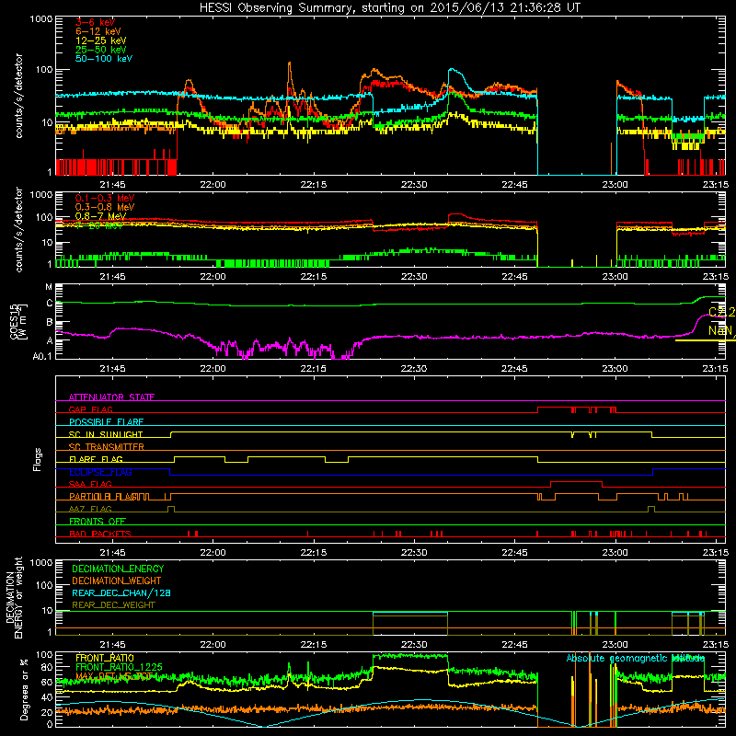Viewport: 736px width, 736px height.
Task: Click the yellow NaN annotation
Action: tap(721, 330)
